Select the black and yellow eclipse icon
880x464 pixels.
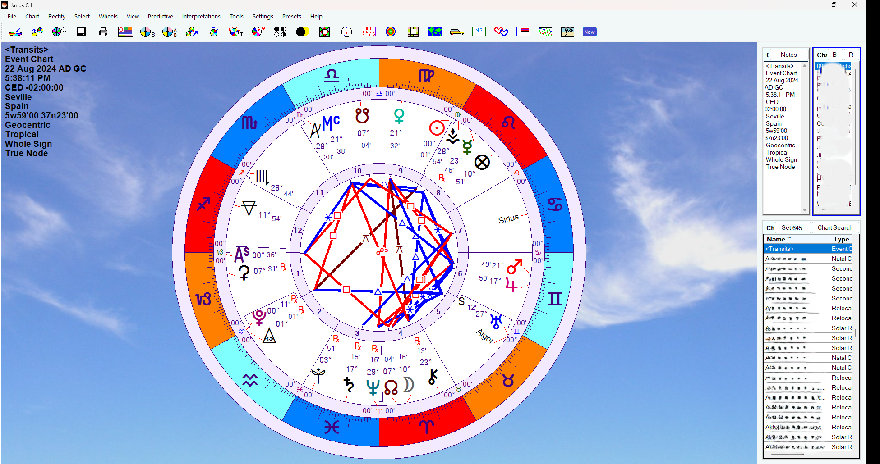tap(302, 32)
